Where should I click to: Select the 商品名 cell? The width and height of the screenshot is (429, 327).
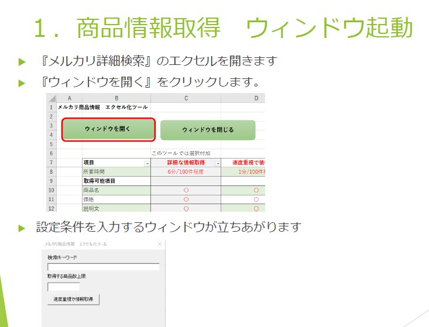[x=116, y=190]
